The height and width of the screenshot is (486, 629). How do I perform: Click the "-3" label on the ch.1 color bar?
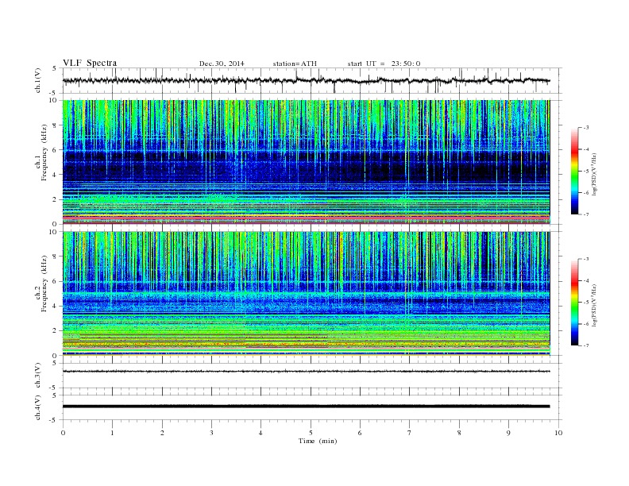point(586,128)
